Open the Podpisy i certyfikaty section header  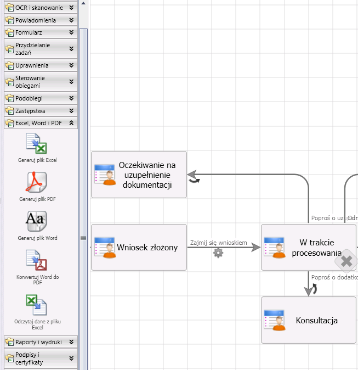[x=41, y=358]
